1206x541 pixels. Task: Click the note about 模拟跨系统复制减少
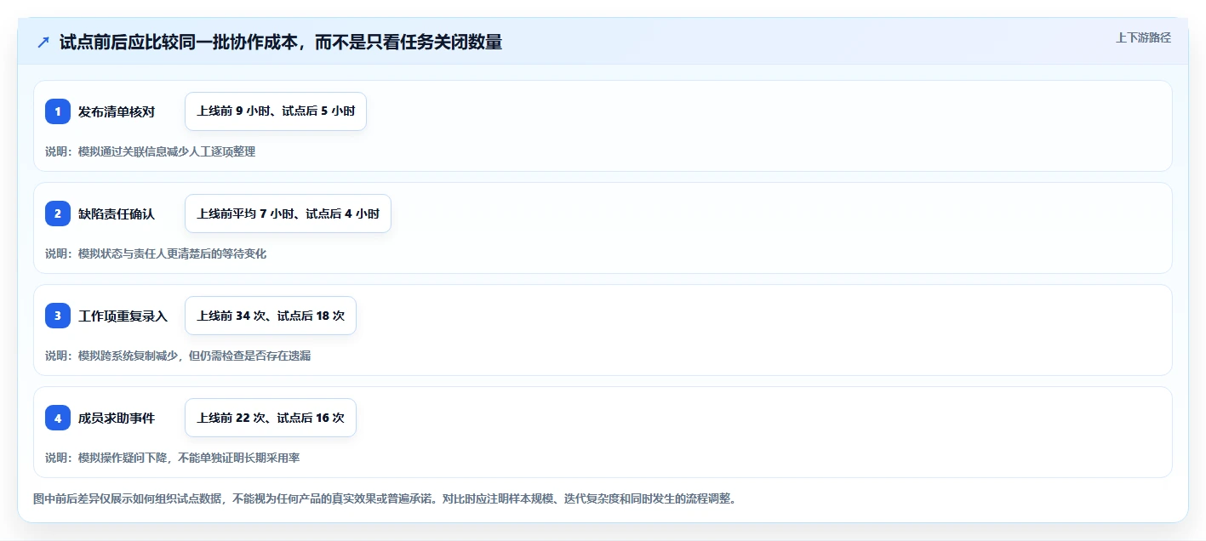(x=178, y=356)
